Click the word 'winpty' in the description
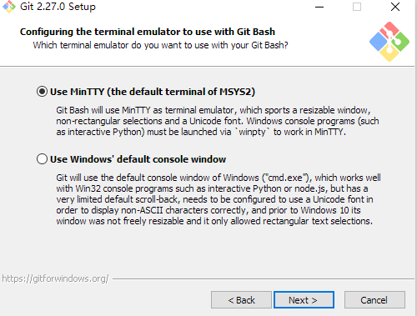This screenshot has height=316, width=417. tap(252, 132)
